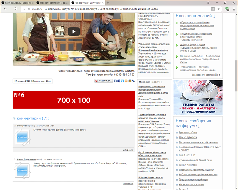This screenshot has height=190, width=238.
Task: Click the pencil LiveJournal share icon
Action: click(133, 81)
